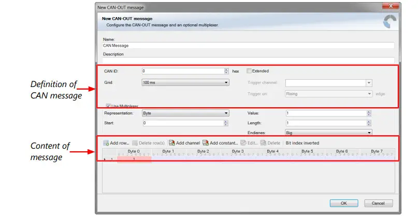The height and width of the screenshot is (216, 418).
Task: Select the Byte 7 column header
Action: [x=377, y=152]
